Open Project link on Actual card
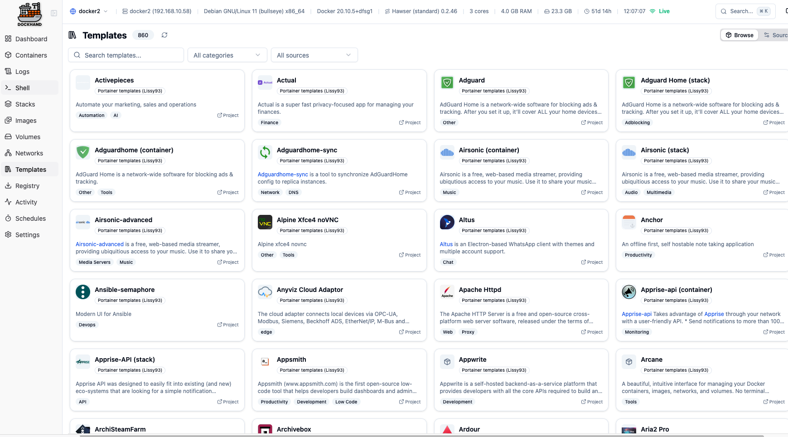The width and height of the screenshot is (788, 437). pos(410,123)
